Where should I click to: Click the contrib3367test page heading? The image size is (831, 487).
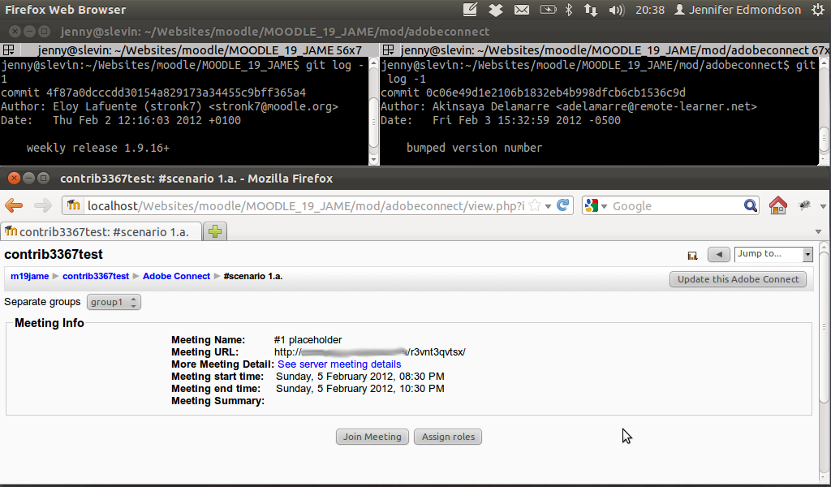54,254
